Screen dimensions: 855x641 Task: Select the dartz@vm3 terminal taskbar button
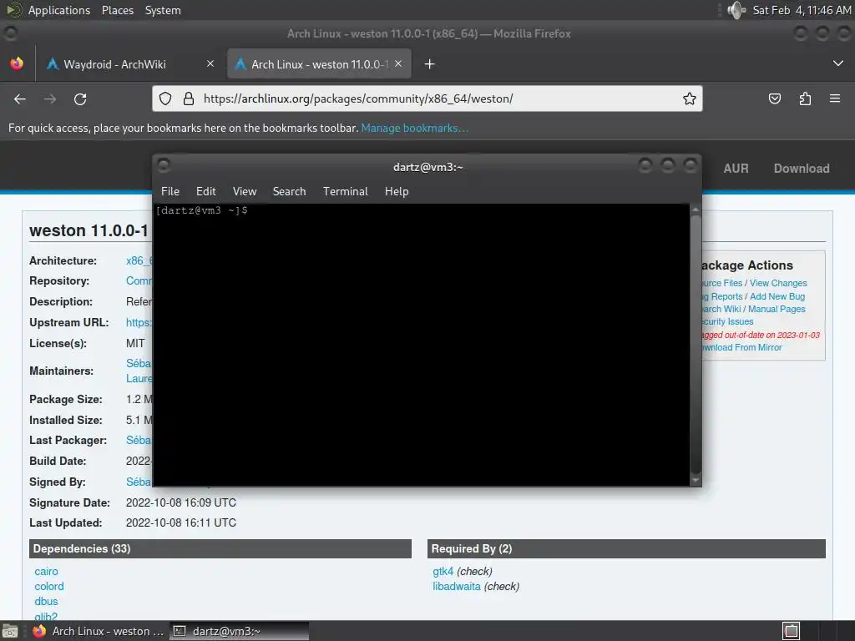coord(239,631)
